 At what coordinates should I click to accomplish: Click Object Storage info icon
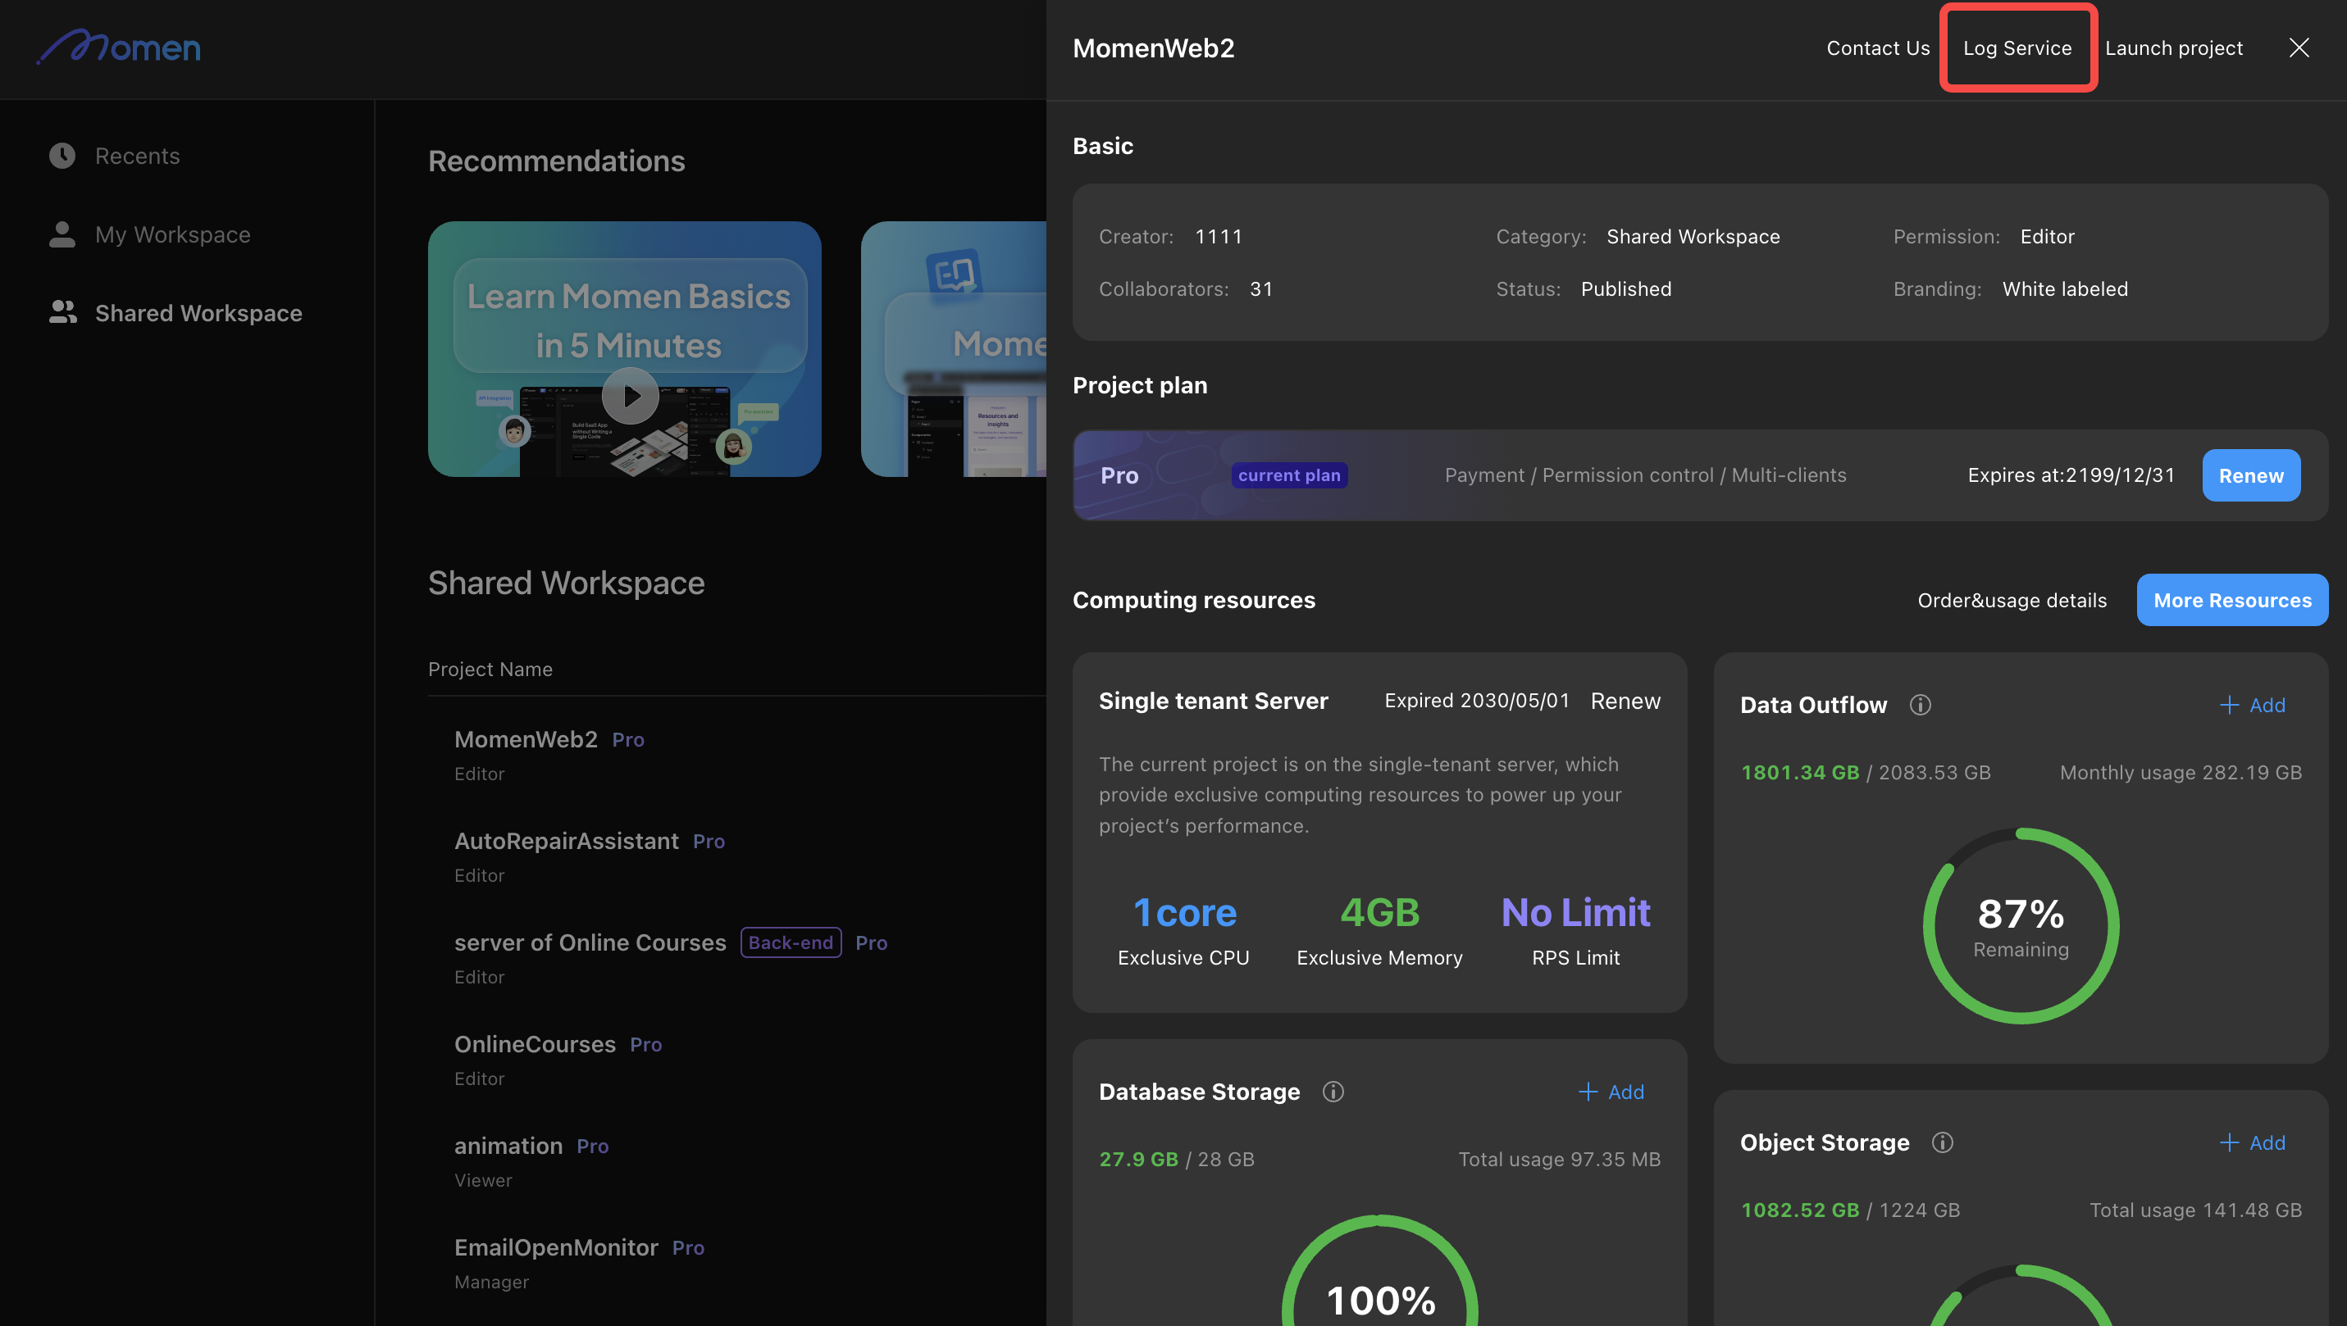point(1943,1142)
